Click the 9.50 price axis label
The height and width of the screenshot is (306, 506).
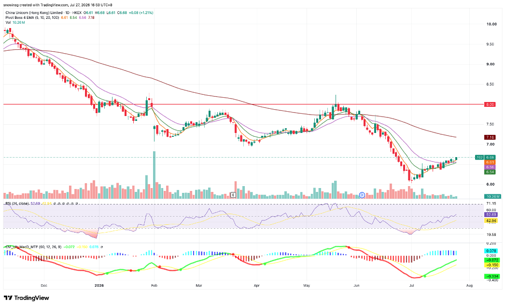click(491, 44)
